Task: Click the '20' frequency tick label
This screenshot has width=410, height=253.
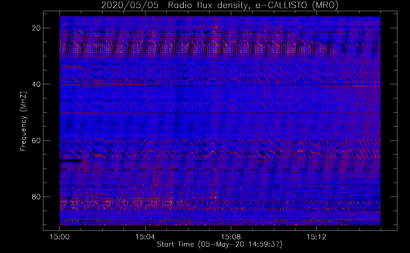Action: tap(36, 28)
